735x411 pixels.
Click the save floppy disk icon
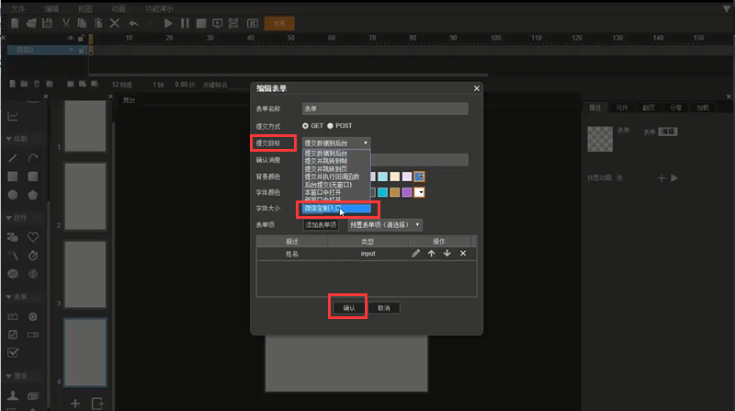(x=48, y=23)
